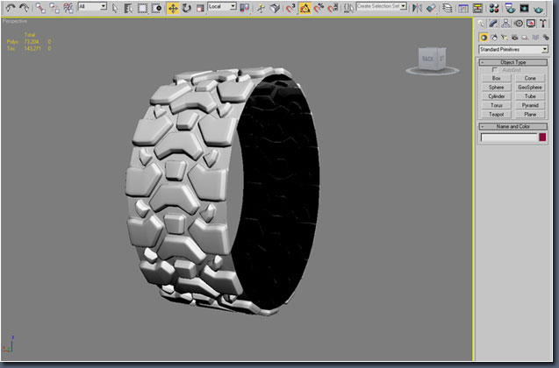
Task: Select the Cameras category icon
Action: pos(514,38)
